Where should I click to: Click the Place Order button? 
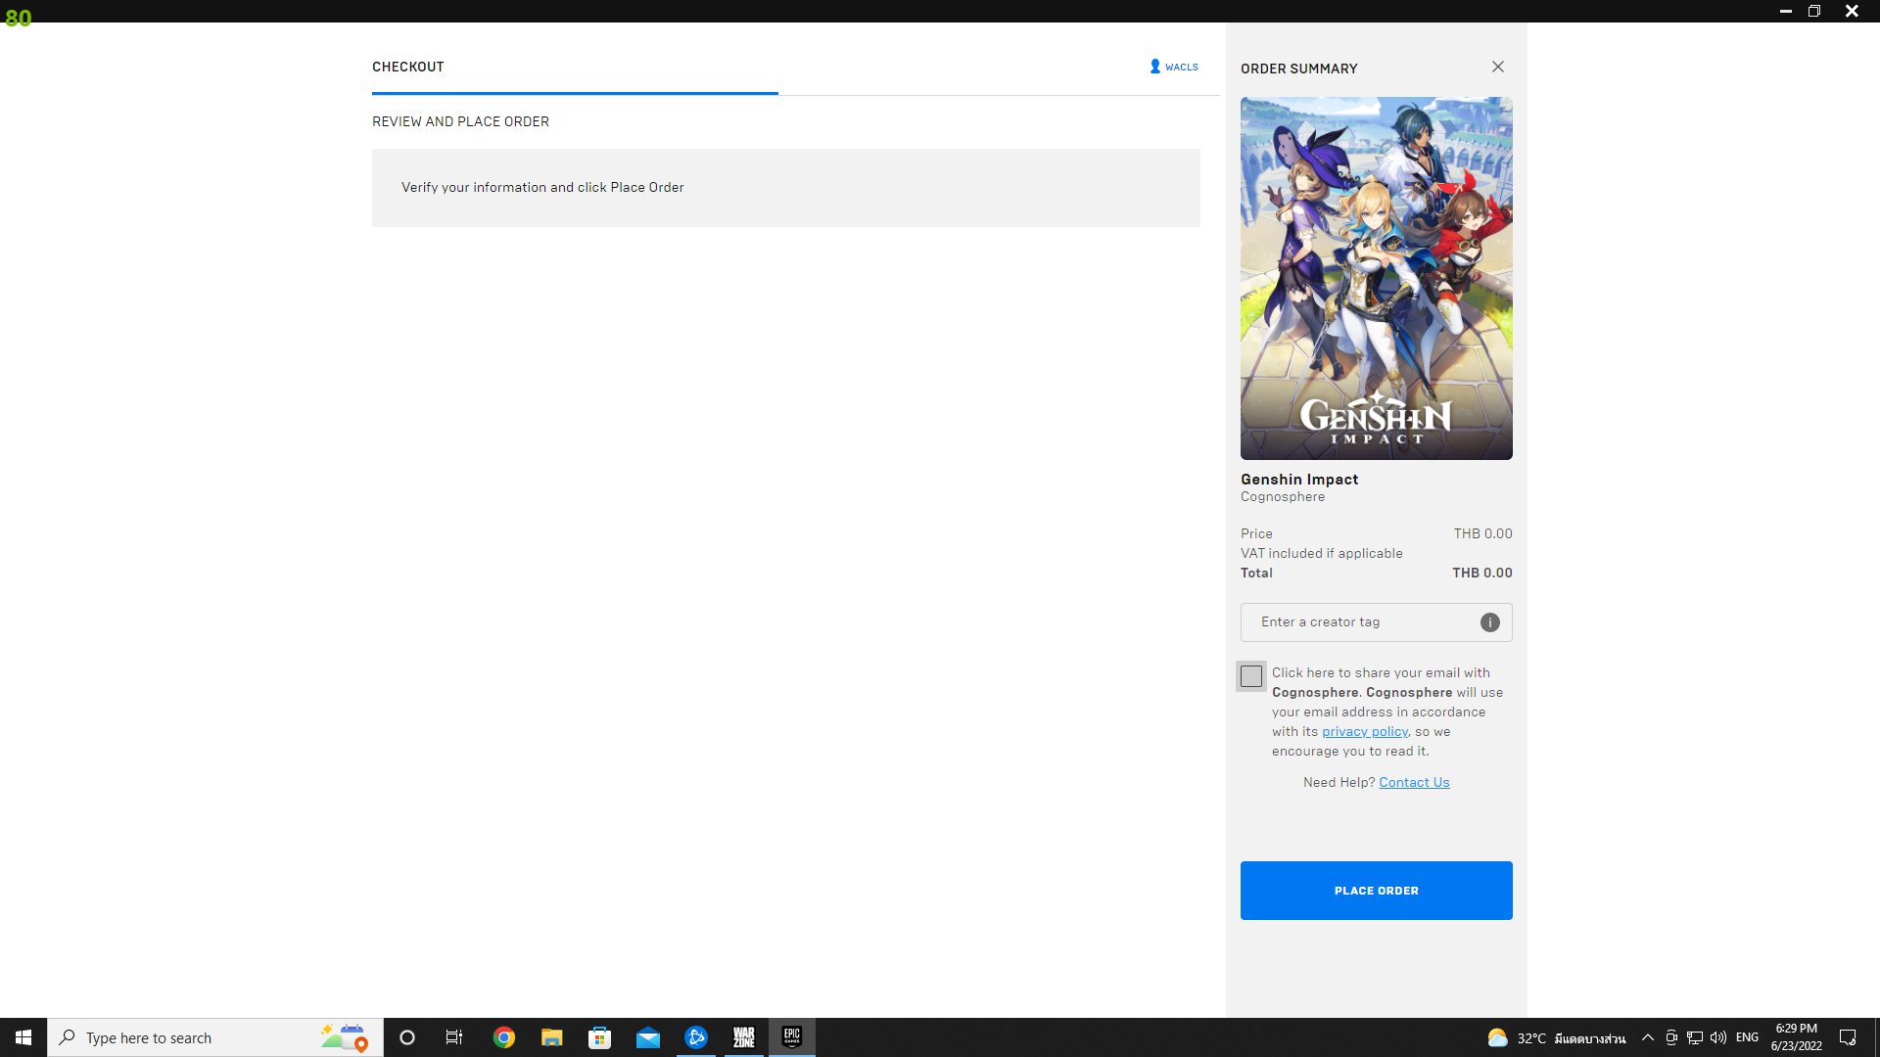coord(1376,891)
